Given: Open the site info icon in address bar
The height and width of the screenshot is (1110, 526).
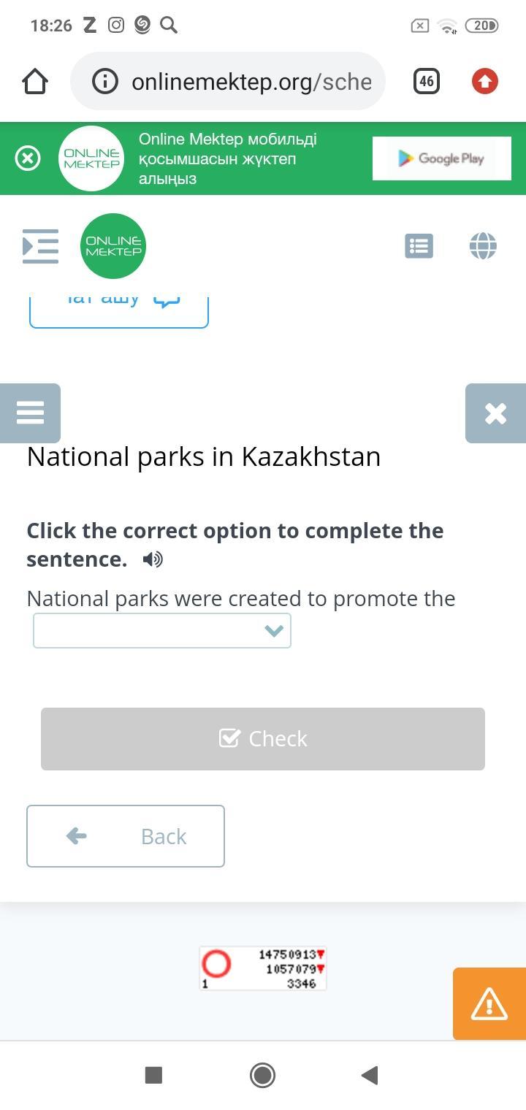Looking at the screenshot, I should pos(105,81).
